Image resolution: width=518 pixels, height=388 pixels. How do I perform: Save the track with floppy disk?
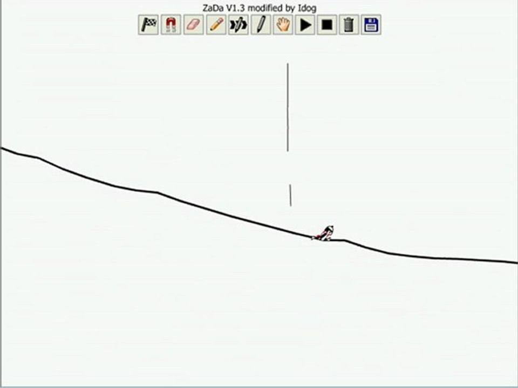coord(371,25)
